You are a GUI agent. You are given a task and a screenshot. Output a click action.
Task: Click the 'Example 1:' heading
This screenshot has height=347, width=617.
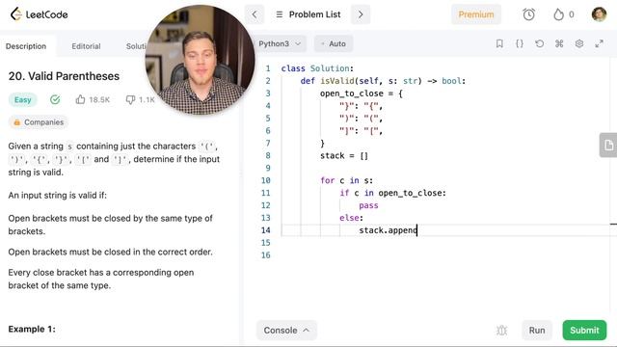point(32,329)
